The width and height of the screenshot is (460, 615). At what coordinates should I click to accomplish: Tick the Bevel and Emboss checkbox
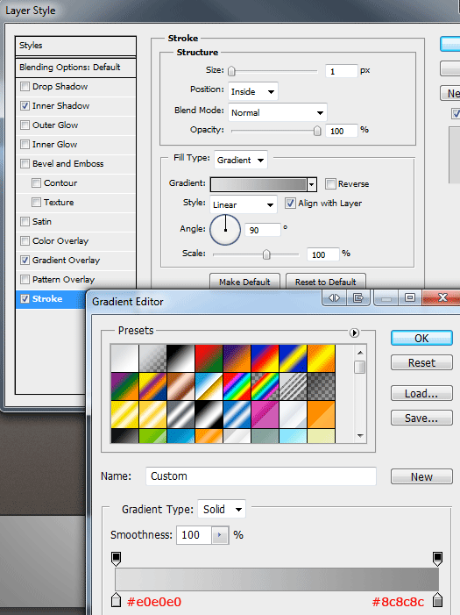(x=25, y=163)
